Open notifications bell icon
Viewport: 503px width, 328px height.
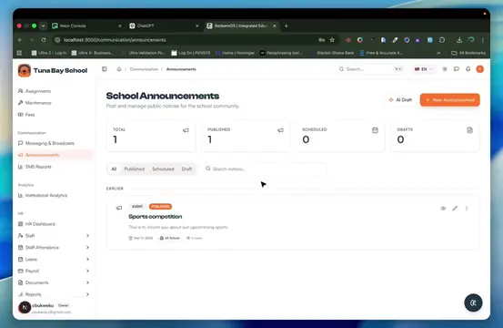pos(468,69)
